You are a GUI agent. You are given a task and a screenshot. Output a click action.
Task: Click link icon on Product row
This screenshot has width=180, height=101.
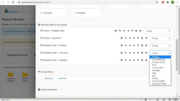[x=126, y=45]
